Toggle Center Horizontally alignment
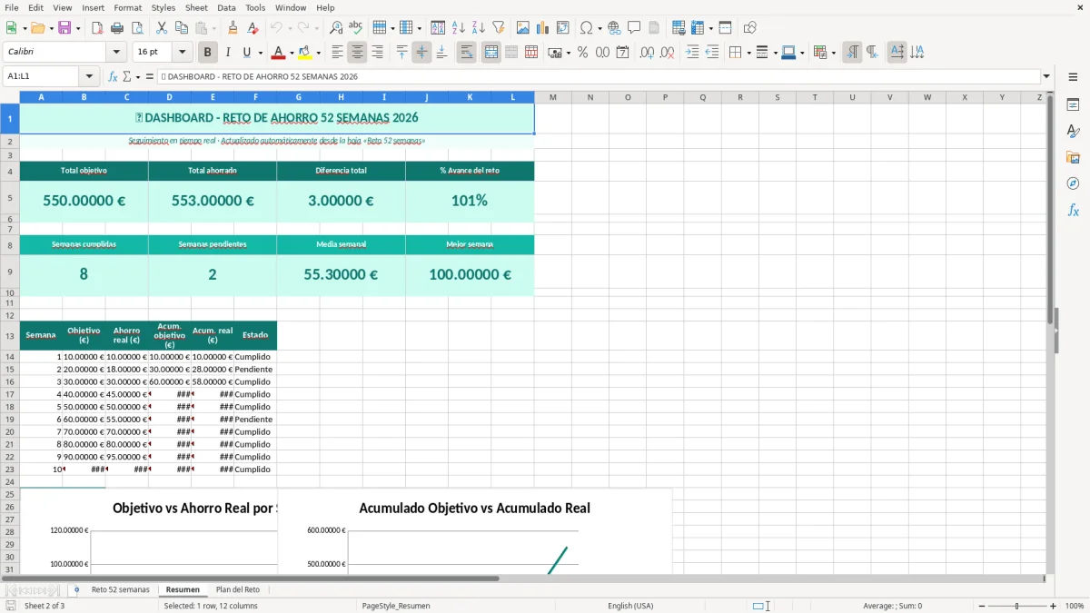 (357, 53)
